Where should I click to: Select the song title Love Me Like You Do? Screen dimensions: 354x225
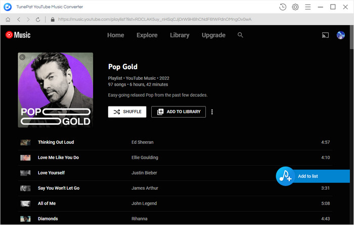point(58,157)
